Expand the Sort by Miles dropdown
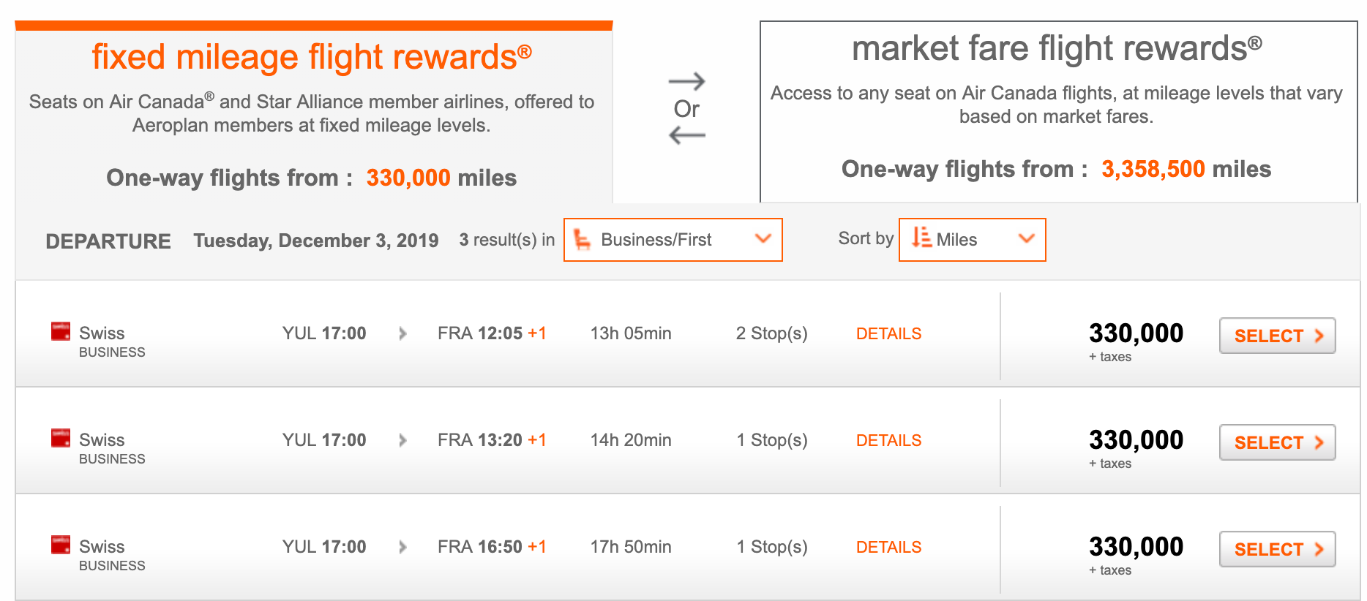Screen dimensions: 1367x601 [972, 240]
